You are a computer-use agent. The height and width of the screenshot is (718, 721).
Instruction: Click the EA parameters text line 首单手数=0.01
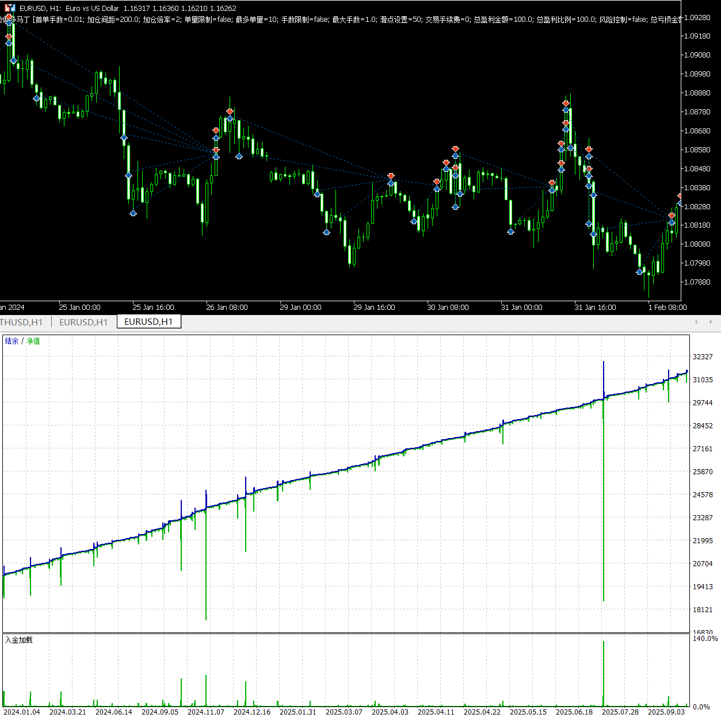coord(58,20)
